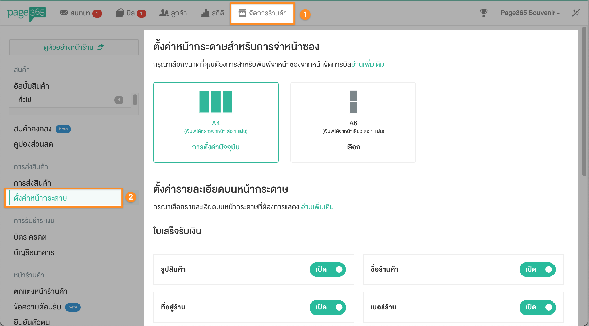Click the magic wand icon
This screenshot has height=326, width=589.
point(576,13)
